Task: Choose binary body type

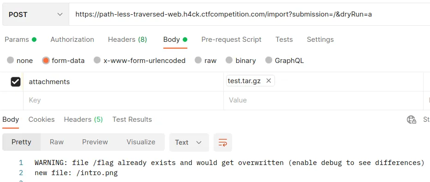Action: tap(241, 60)
